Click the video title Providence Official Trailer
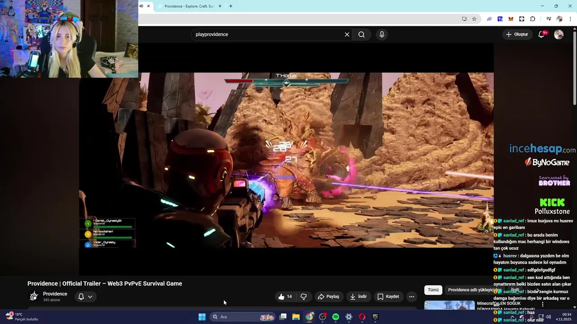The width and height of the screenshot is (577, 324). pyautogui.click(x=105, y=283)
